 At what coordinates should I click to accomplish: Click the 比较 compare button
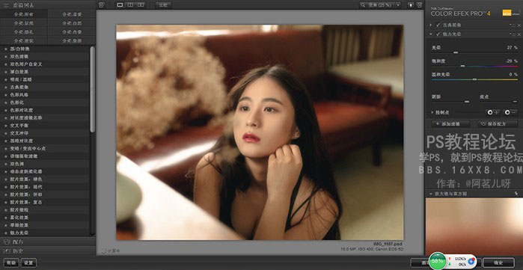[x=163, y=4]
